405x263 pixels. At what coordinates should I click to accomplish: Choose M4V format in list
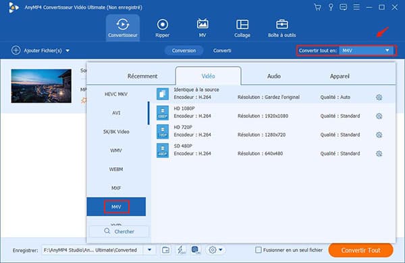pos(116,207)
